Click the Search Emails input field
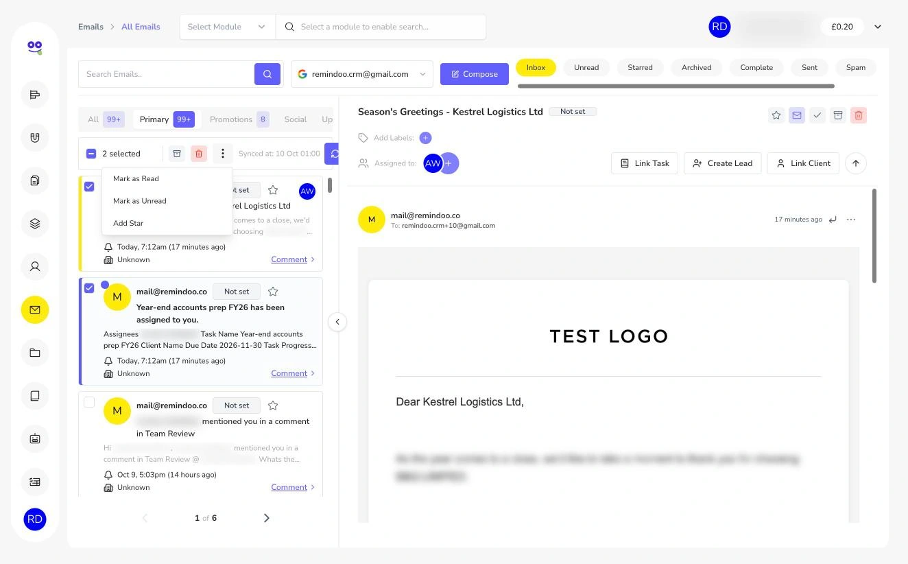 pos(166,74)
